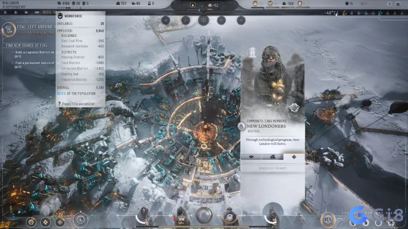Click the snowflake icon in top center row
This screenshot has width=408, height=229.
click(x=203, y=20)
